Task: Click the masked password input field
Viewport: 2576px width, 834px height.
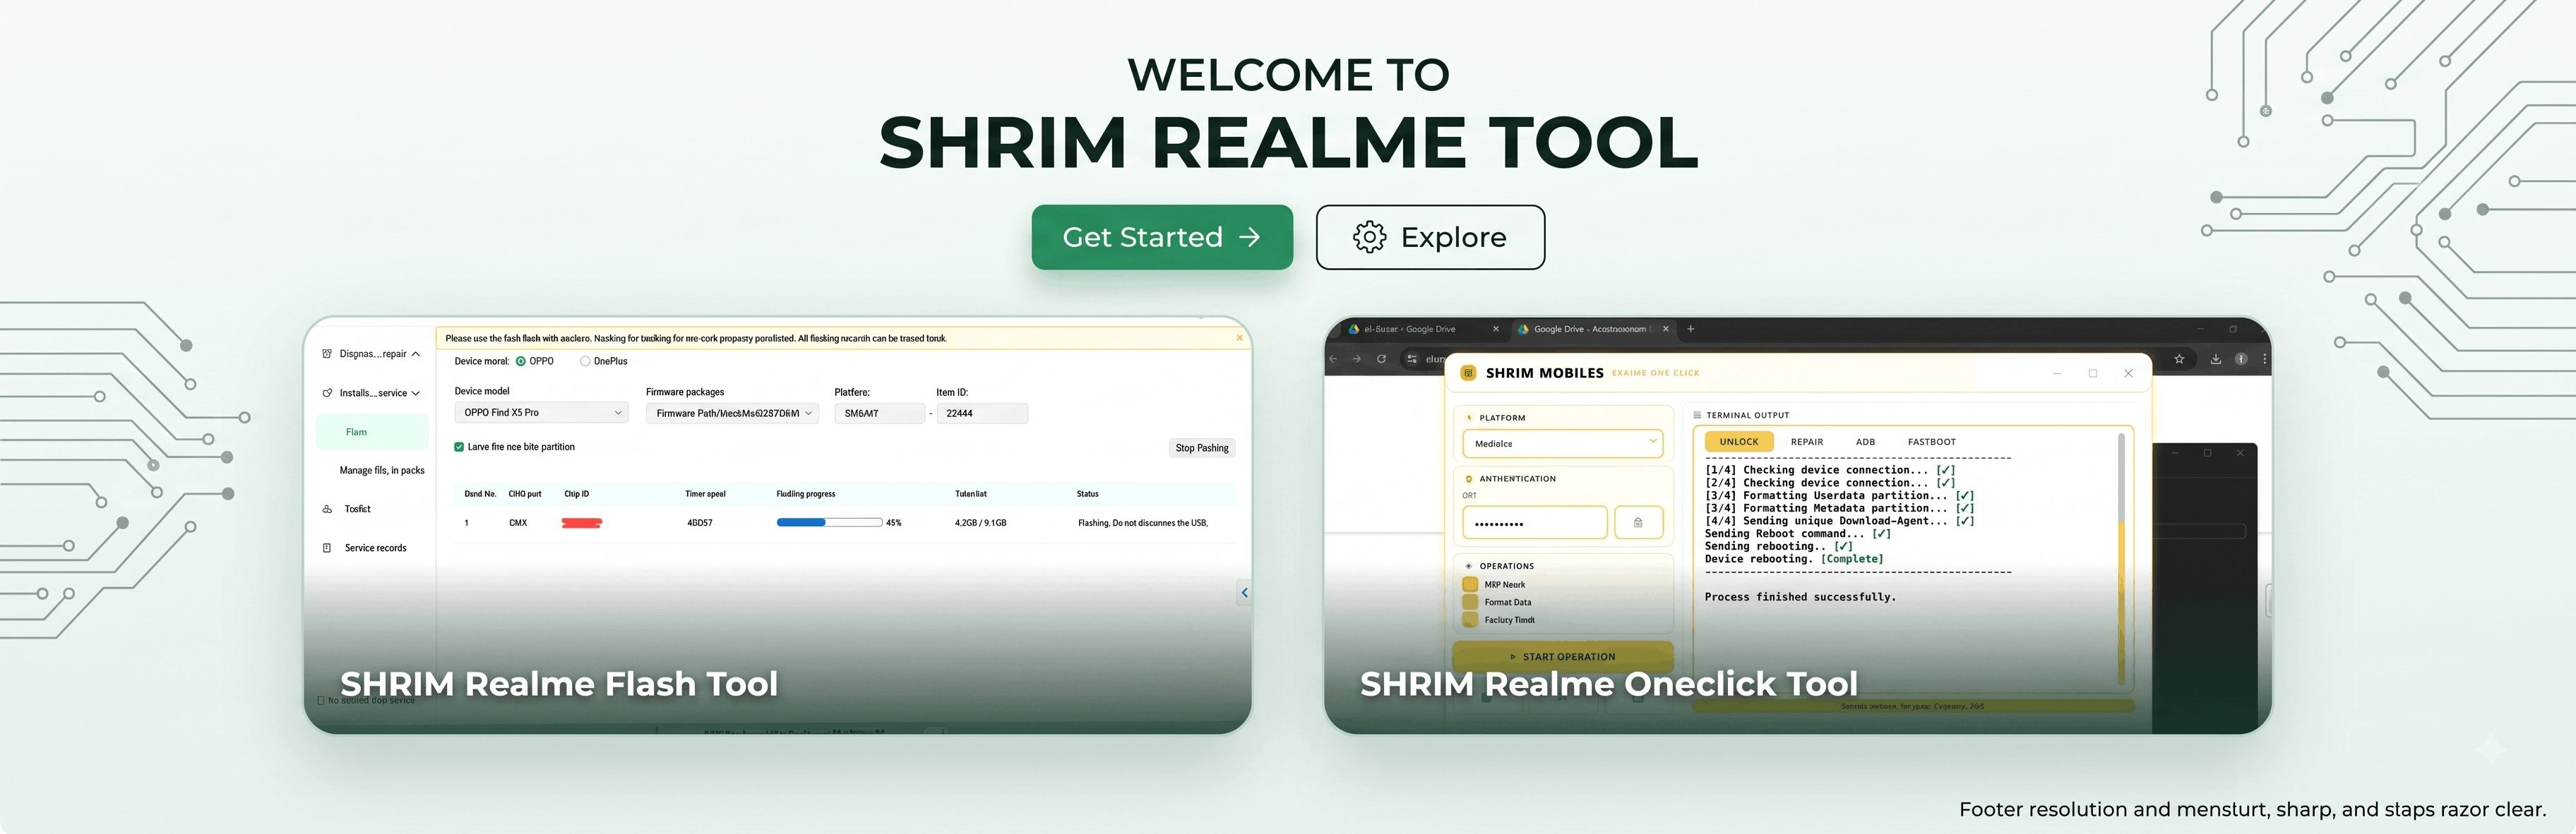Action: click(x=1534, y=522)
